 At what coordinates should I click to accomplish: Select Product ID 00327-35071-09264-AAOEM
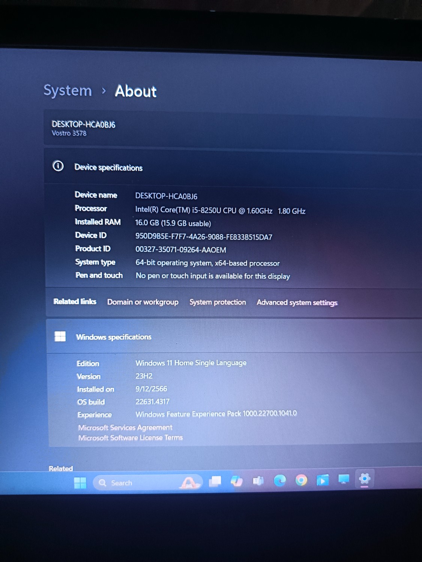tap(181, 250)
